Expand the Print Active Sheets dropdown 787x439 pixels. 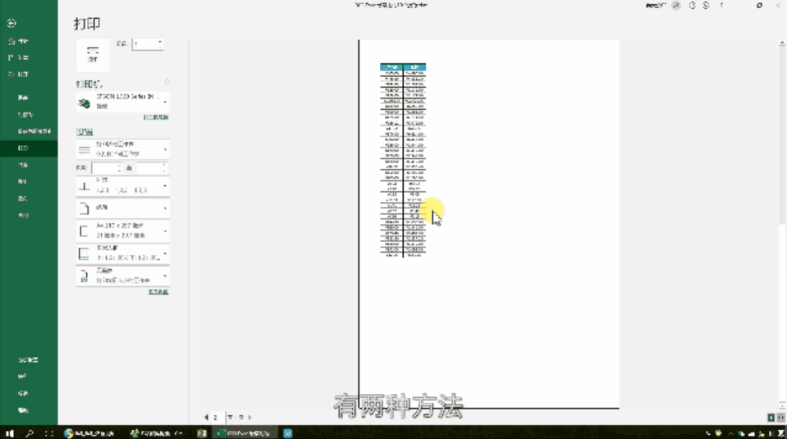(x=123, y=149)
